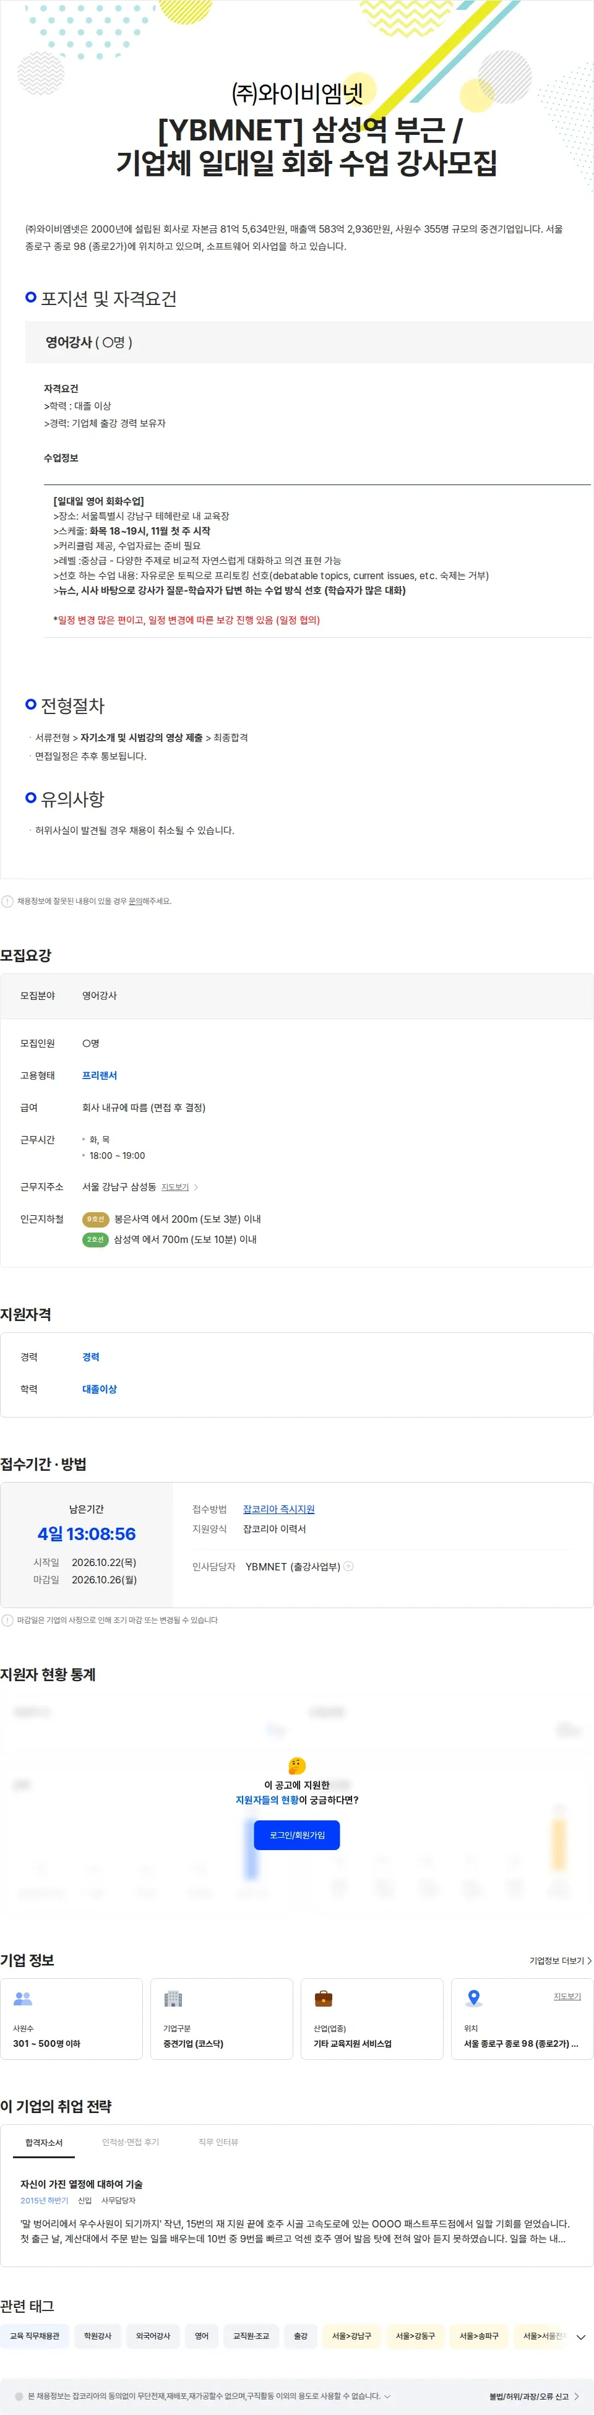
Task: Click the 산업(업종) briefcase icon
Action: click(323, 1999)
